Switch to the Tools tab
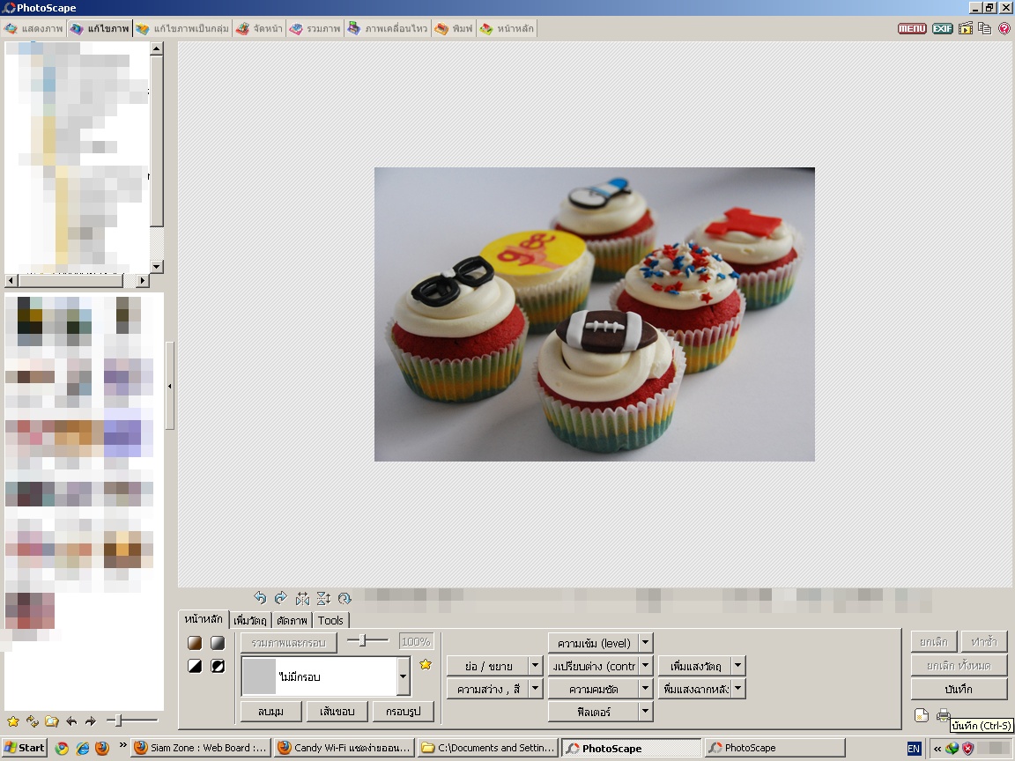Viewport: 1015px width, 761px height. click(x=330, y=621)
